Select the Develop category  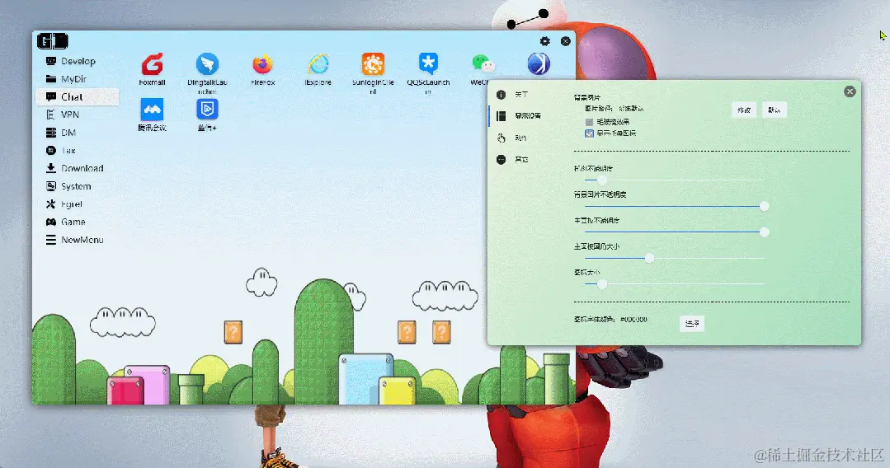(x=78, y=61)
